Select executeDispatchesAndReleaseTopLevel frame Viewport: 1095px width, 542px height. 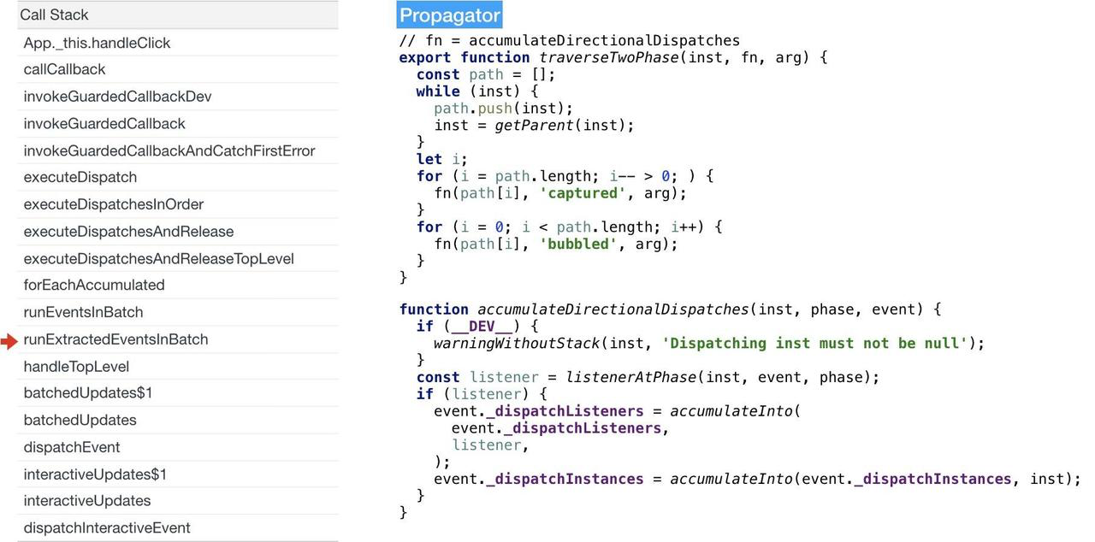(x=178, y=258)
